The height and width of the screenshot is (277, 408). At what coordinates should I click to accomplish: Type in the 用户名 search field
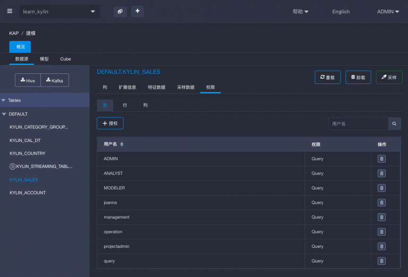(x=358, y=123)
